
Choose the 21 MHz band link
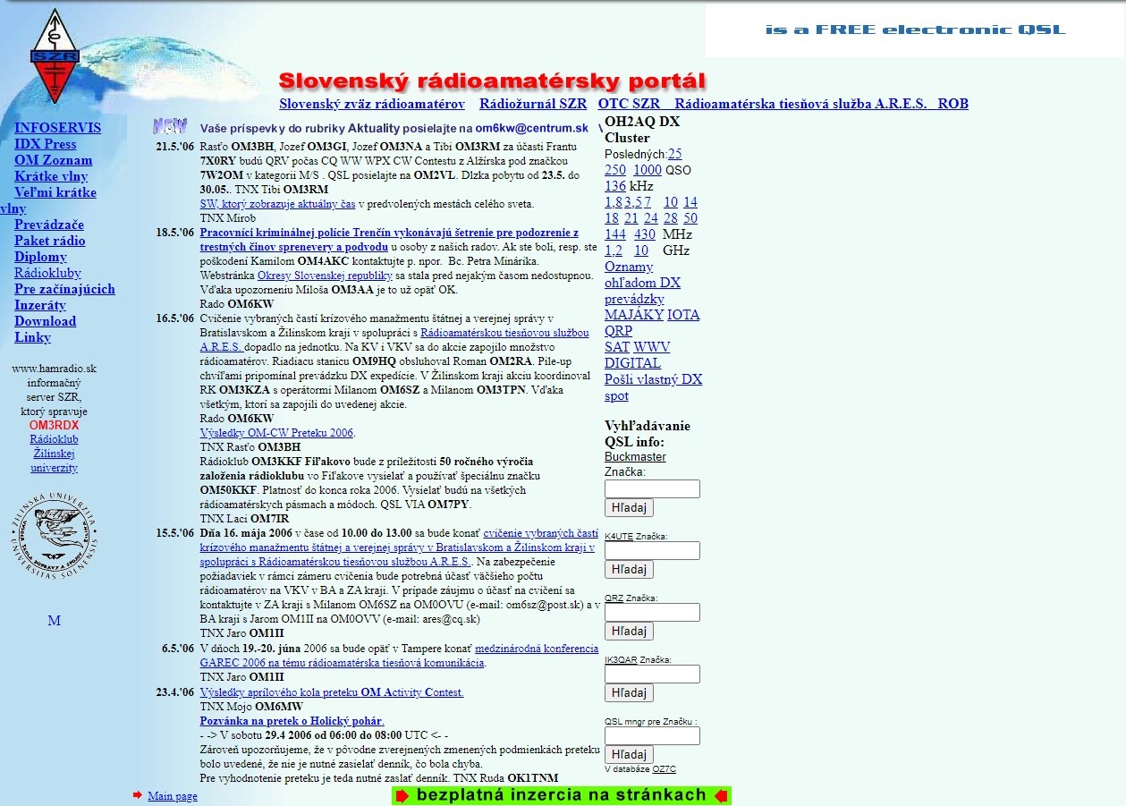(631, 218)
